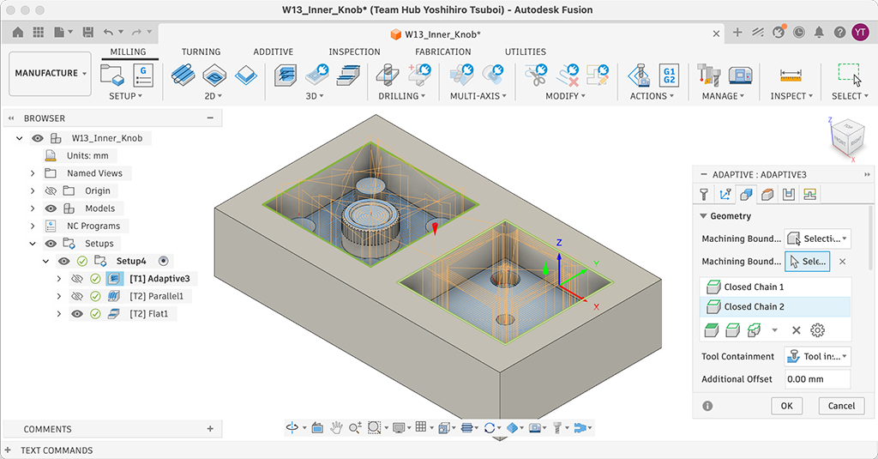This screenshot has width=878, height=459.
Task: Click the Machining Boundary Select button
Action: (x=807, y=262)
